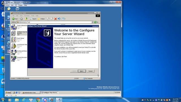The width and height of the screenshot is (181, 102).
Task: Cancel the Configure Your Server Wizard
Action: pos(90,71)
